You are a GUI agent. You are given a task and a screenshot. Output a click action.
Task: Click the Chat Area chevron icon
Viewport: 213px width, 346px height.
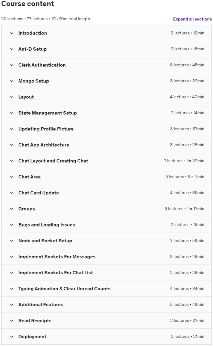coord(12,177)
